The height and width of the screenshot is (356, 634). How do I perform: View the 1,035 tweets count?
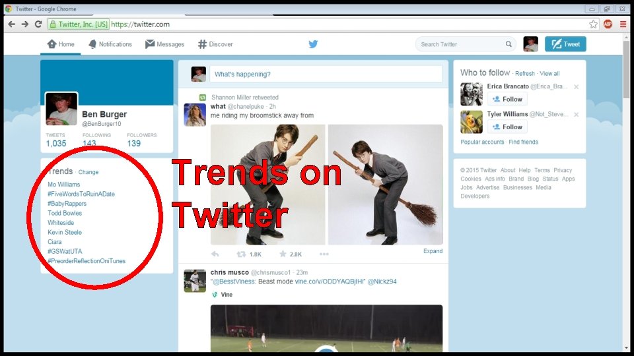click(x=55, y=143)
